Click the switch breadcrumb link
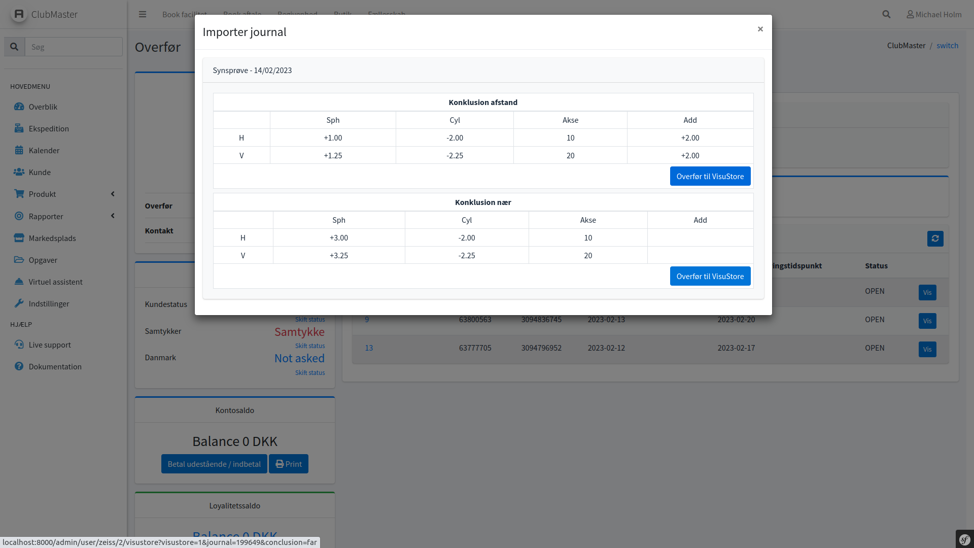Image resolution: width=974 pixels, height=548 pixels. tap(947, 45)
